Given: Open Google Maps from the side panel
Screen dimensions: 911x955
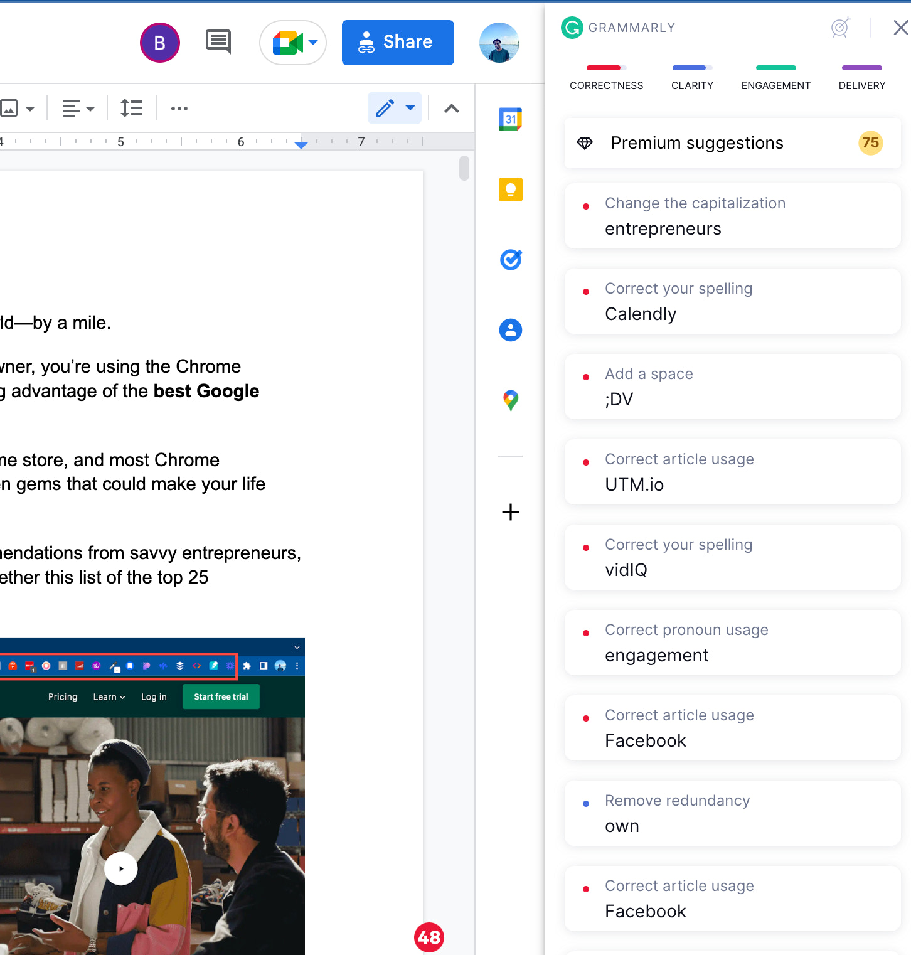Looking at the screenshot, I should pos(510,400).
